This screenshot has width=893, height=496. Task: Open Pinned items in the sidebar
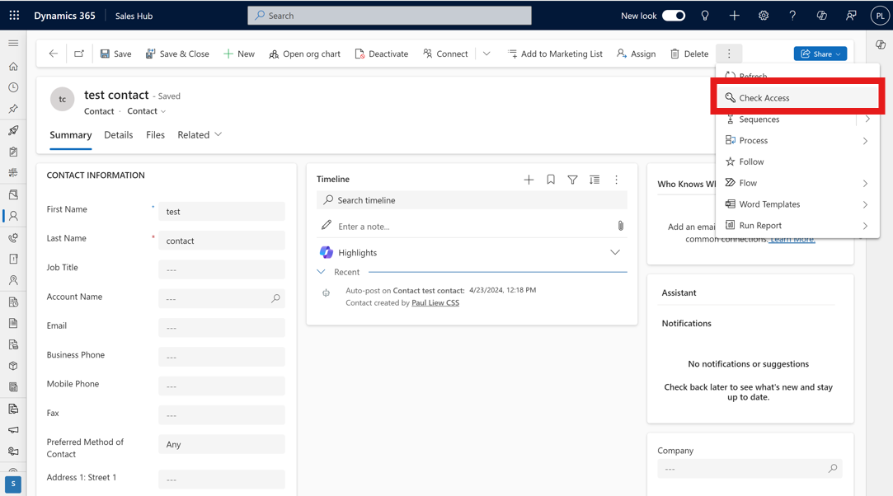click(x=12, y=108)
